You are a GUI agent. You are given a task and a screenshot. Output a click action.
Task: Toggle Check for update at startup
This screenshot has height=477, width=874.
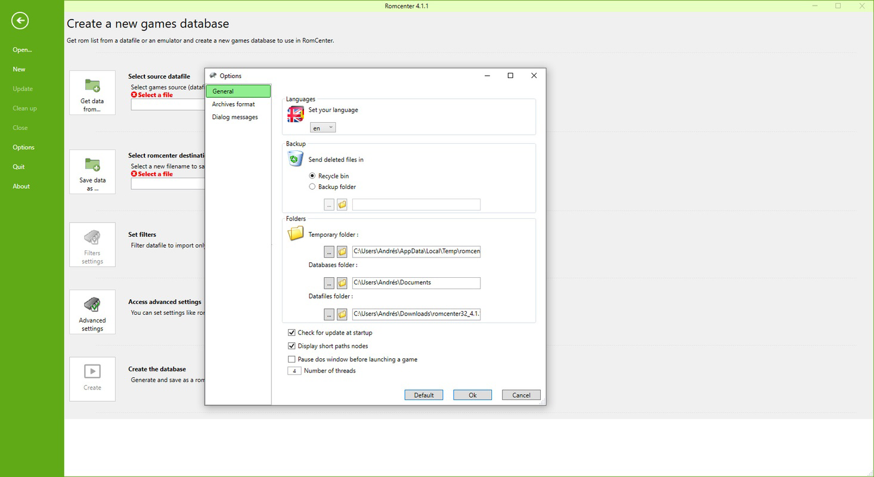coord(292,333)
